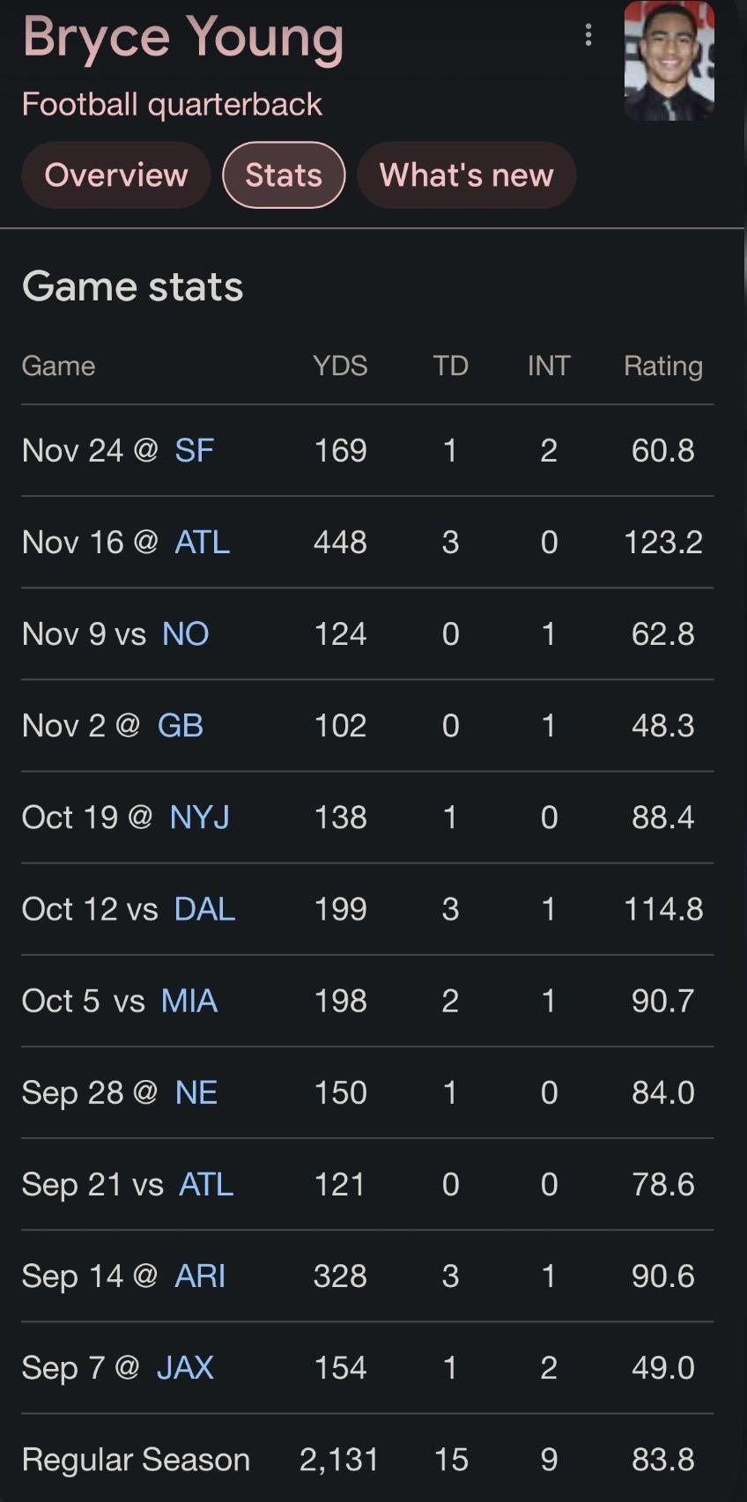Open the NO team link
Screen dimensions: 747x1502
coord(185,634)
